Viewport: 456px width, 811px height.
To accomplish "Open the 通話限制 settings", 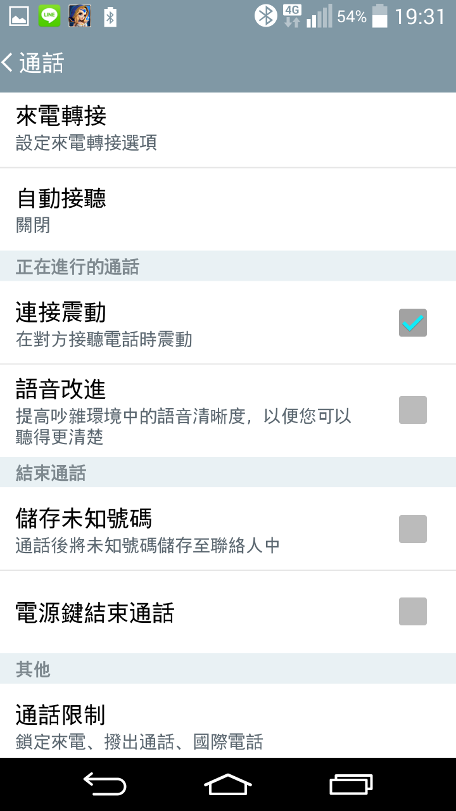I will click(228, 721).
